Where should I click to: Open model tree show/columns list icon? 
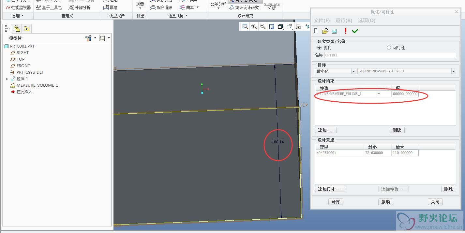102,38
